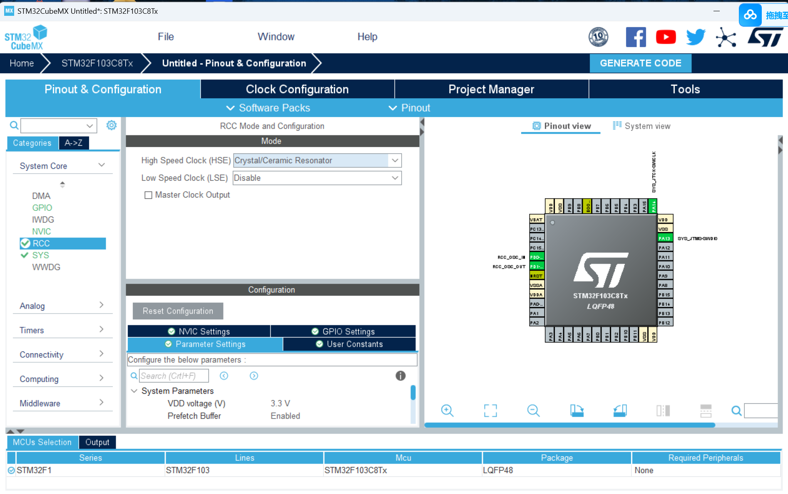Click the parameter list vertical scrollbar

(413, 392)
